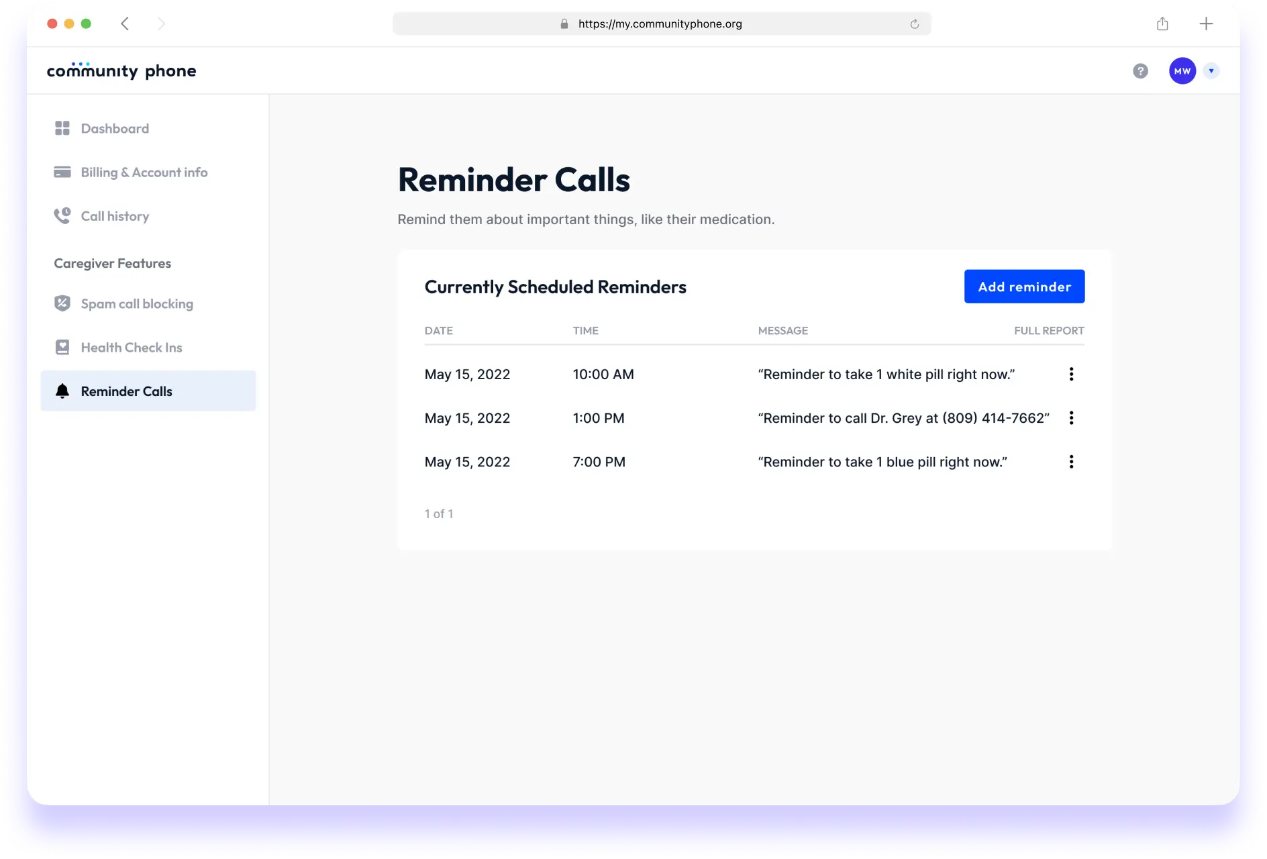Expand the account dropdown arrow
Image resolution: width=1267 pixels, height=859 pixels.
tap(1211, 71)
